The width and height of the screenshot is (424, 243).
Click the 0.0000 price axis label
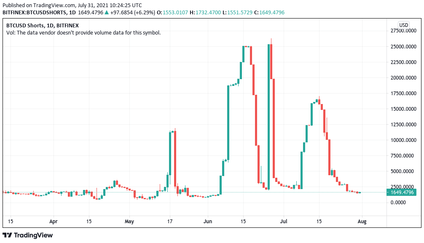tap(398, 203)
